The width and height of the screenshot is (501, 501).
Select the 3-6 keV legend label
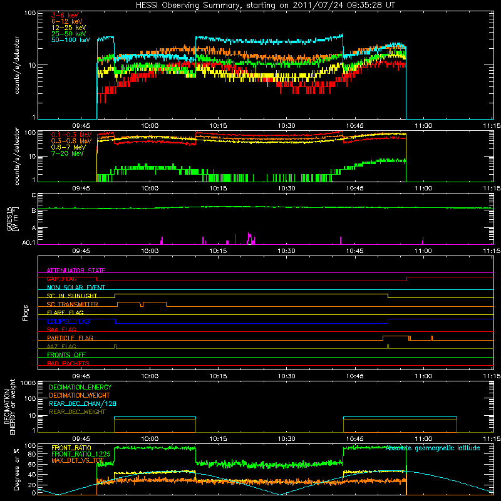(x=65, y=15)
